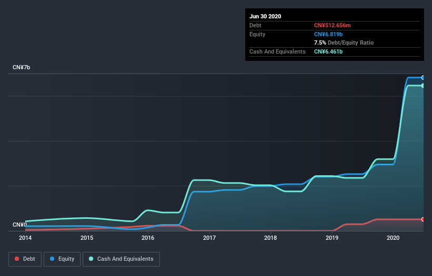Image resolution: width=432 pixels, height=276 pixels.
Task: Click the CN¥512.656m debt value
Action: [x=332, y=25]
